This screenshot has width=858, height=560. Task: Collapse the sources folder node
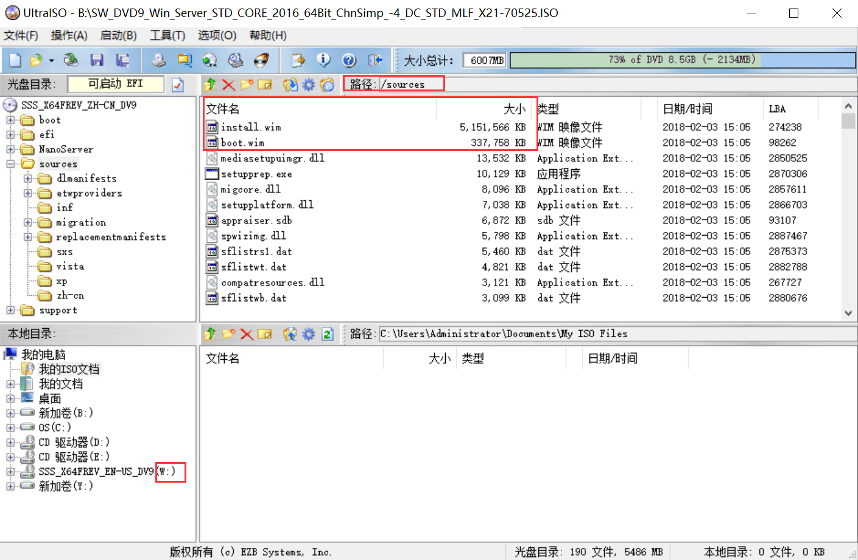click(x=10, y=164)
